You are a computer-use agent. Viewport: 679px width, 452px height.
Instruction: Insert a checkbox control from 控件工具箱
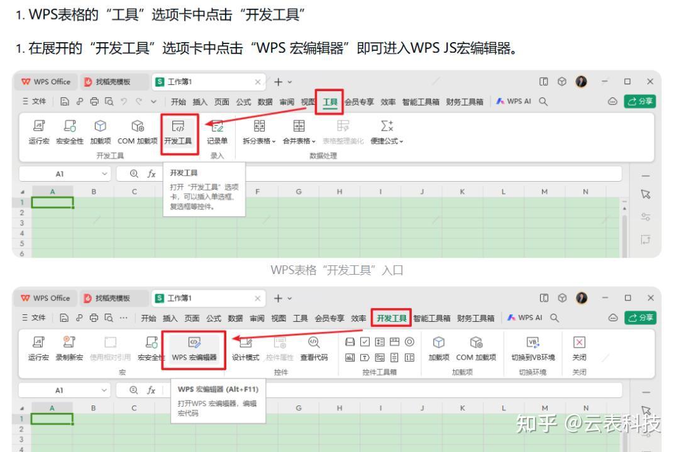(365, 342)
